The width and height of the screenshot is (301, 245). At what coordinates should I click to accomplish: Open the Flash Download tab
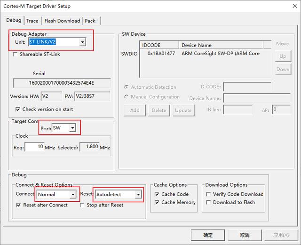click(62, 21)
